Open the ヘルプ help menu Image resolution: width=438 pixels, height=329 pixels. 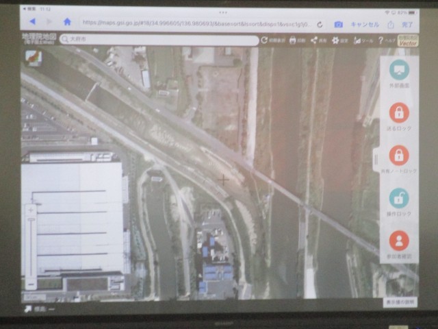coord(387,41)
